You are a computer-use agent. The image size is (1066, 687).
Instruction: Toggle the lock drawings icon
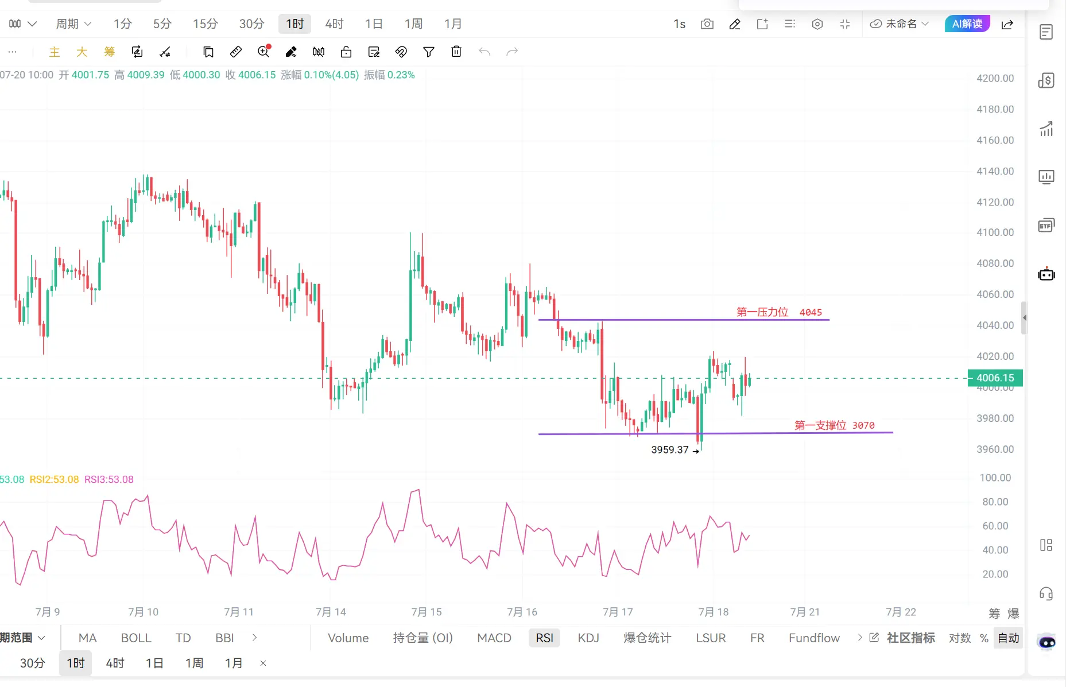point(346,52)
